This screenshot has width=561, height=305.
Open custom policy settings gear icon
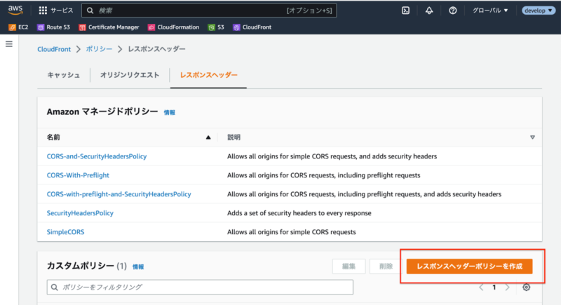tap(527, 287)
